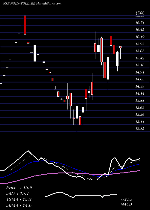Select the 15.42 price axis label

pyautogui.click(x=140, y=58)
